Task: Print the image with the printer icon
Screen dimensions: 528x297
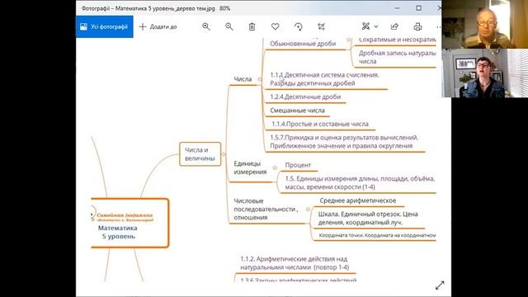Action: (417, 26)
